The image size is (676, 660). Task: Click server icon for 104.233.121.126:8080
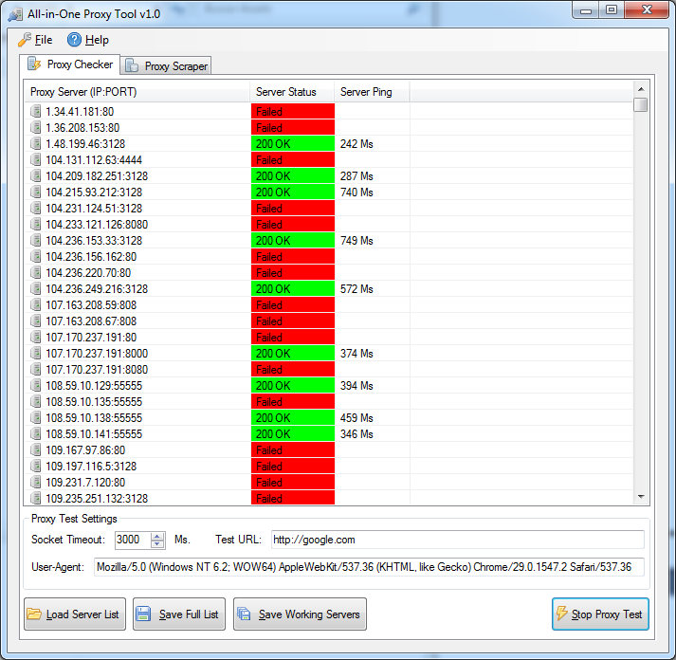coord(36,224)
